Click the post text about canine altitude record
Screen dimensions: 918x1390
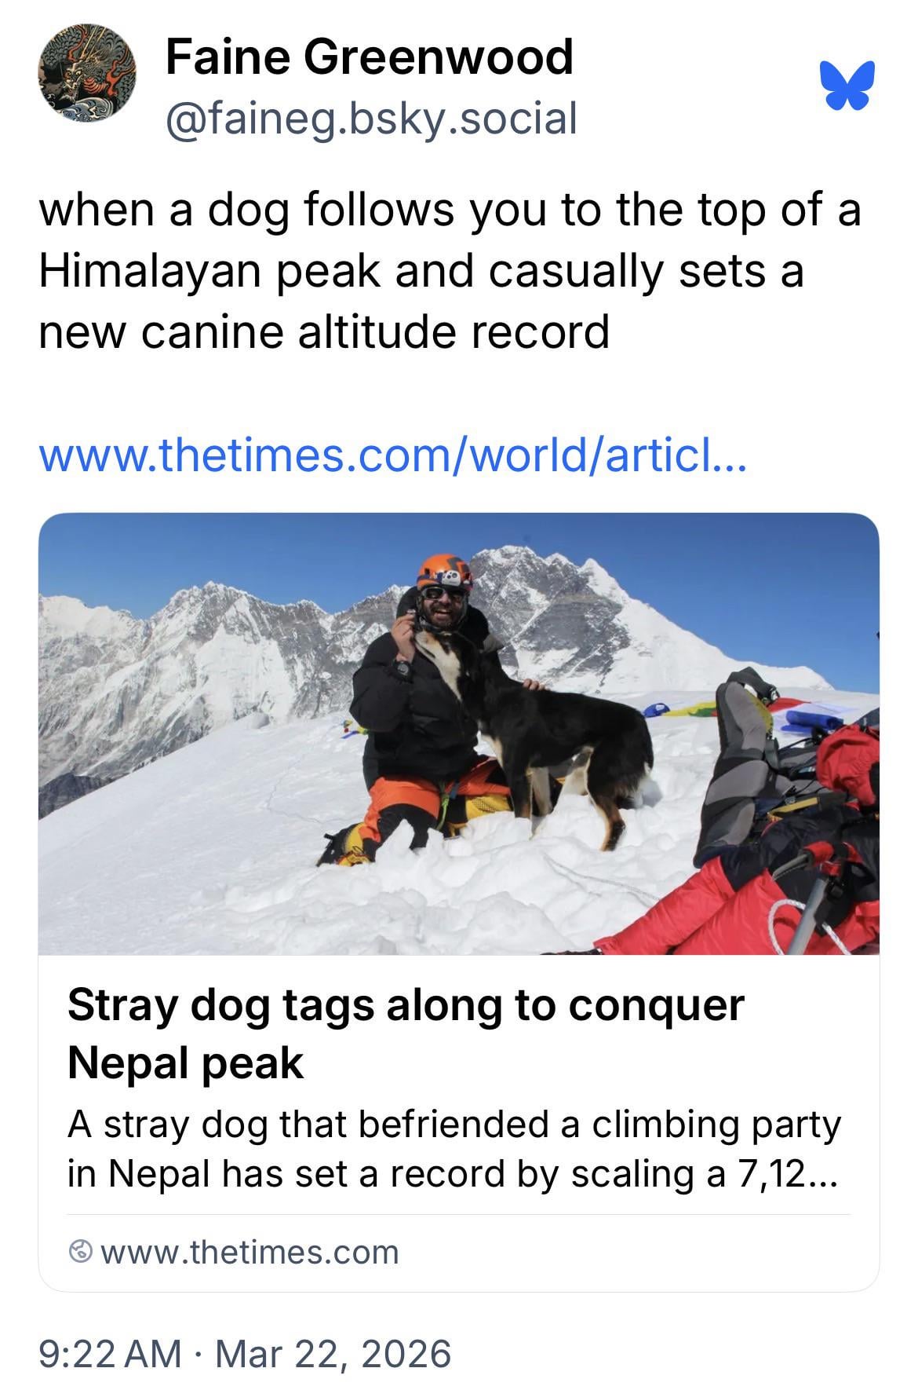(450, 270)
